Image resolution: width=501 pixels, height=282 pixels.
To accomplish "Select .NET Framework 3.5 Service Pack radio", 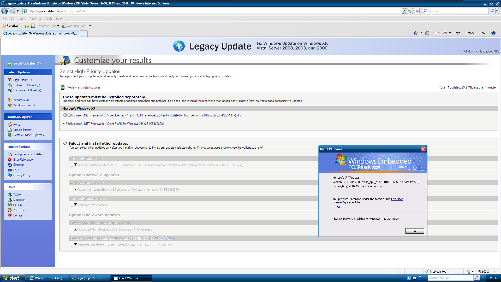I will tap(65, 115).
